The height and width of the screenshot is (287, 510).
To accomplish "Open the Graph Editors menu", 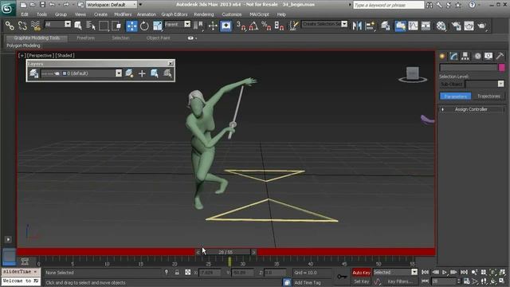I will (x=175, y=14).
